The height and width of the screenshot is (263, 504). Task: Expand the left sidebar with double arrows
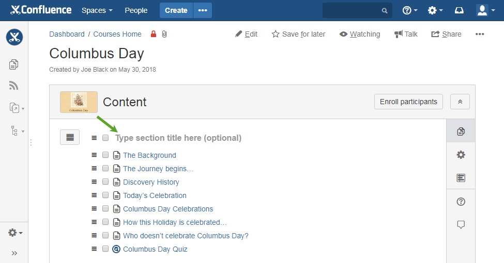(x=14, y=253)
